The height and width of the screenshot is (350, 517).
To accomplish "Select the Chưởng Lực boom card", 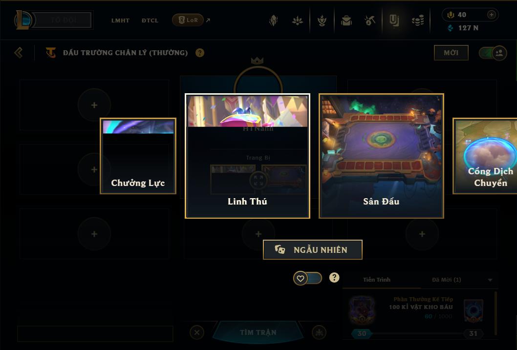I will coord(138,156).
